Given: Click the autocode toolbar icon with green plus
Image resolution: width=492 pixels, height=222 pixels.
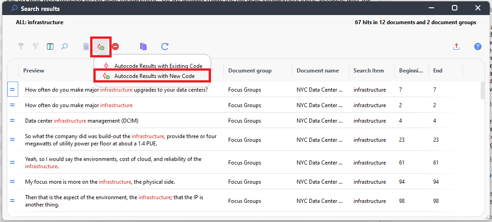Looking at the screenshot, I should [x=101, y=47].
